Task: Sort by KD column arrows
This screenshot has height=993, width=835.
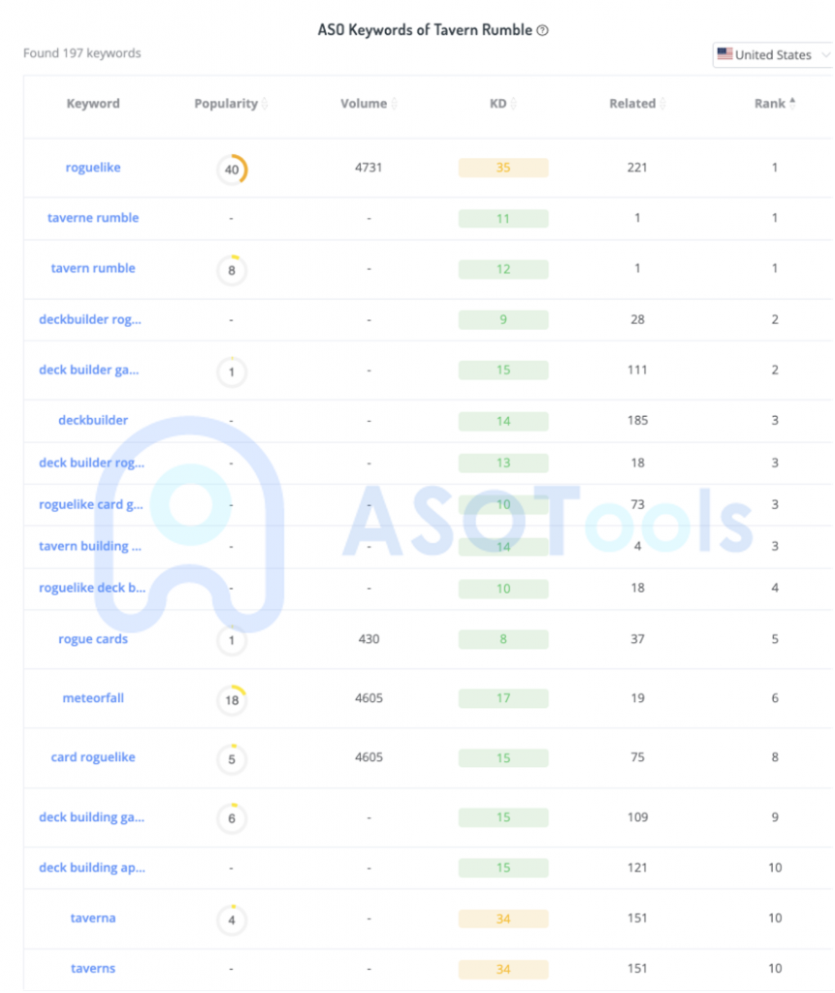Action: click(513, 105)
